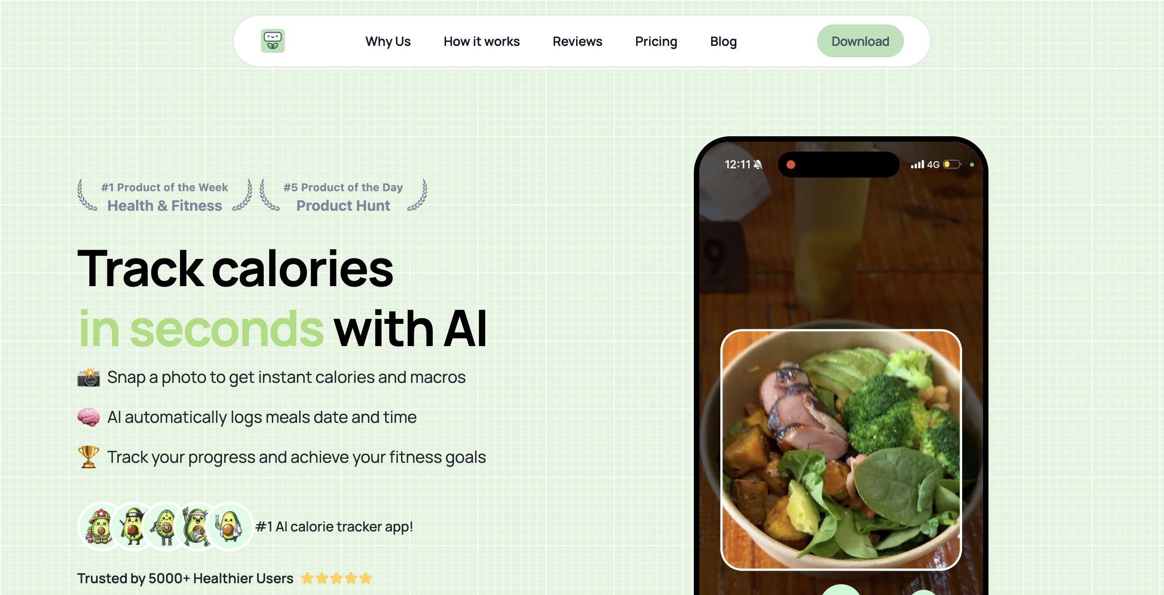This screenshot has height=595, width=1164.
Task: Click the #5 Product of the Day badge
Action: point(343,196)
